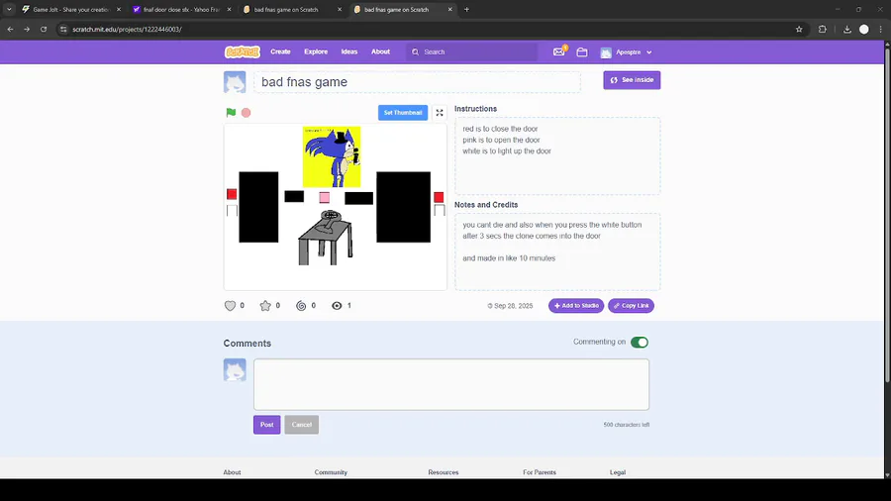The height and width of the screenshot is (501, 891).
Task: Click the left red door button in game
Action: 232,194
